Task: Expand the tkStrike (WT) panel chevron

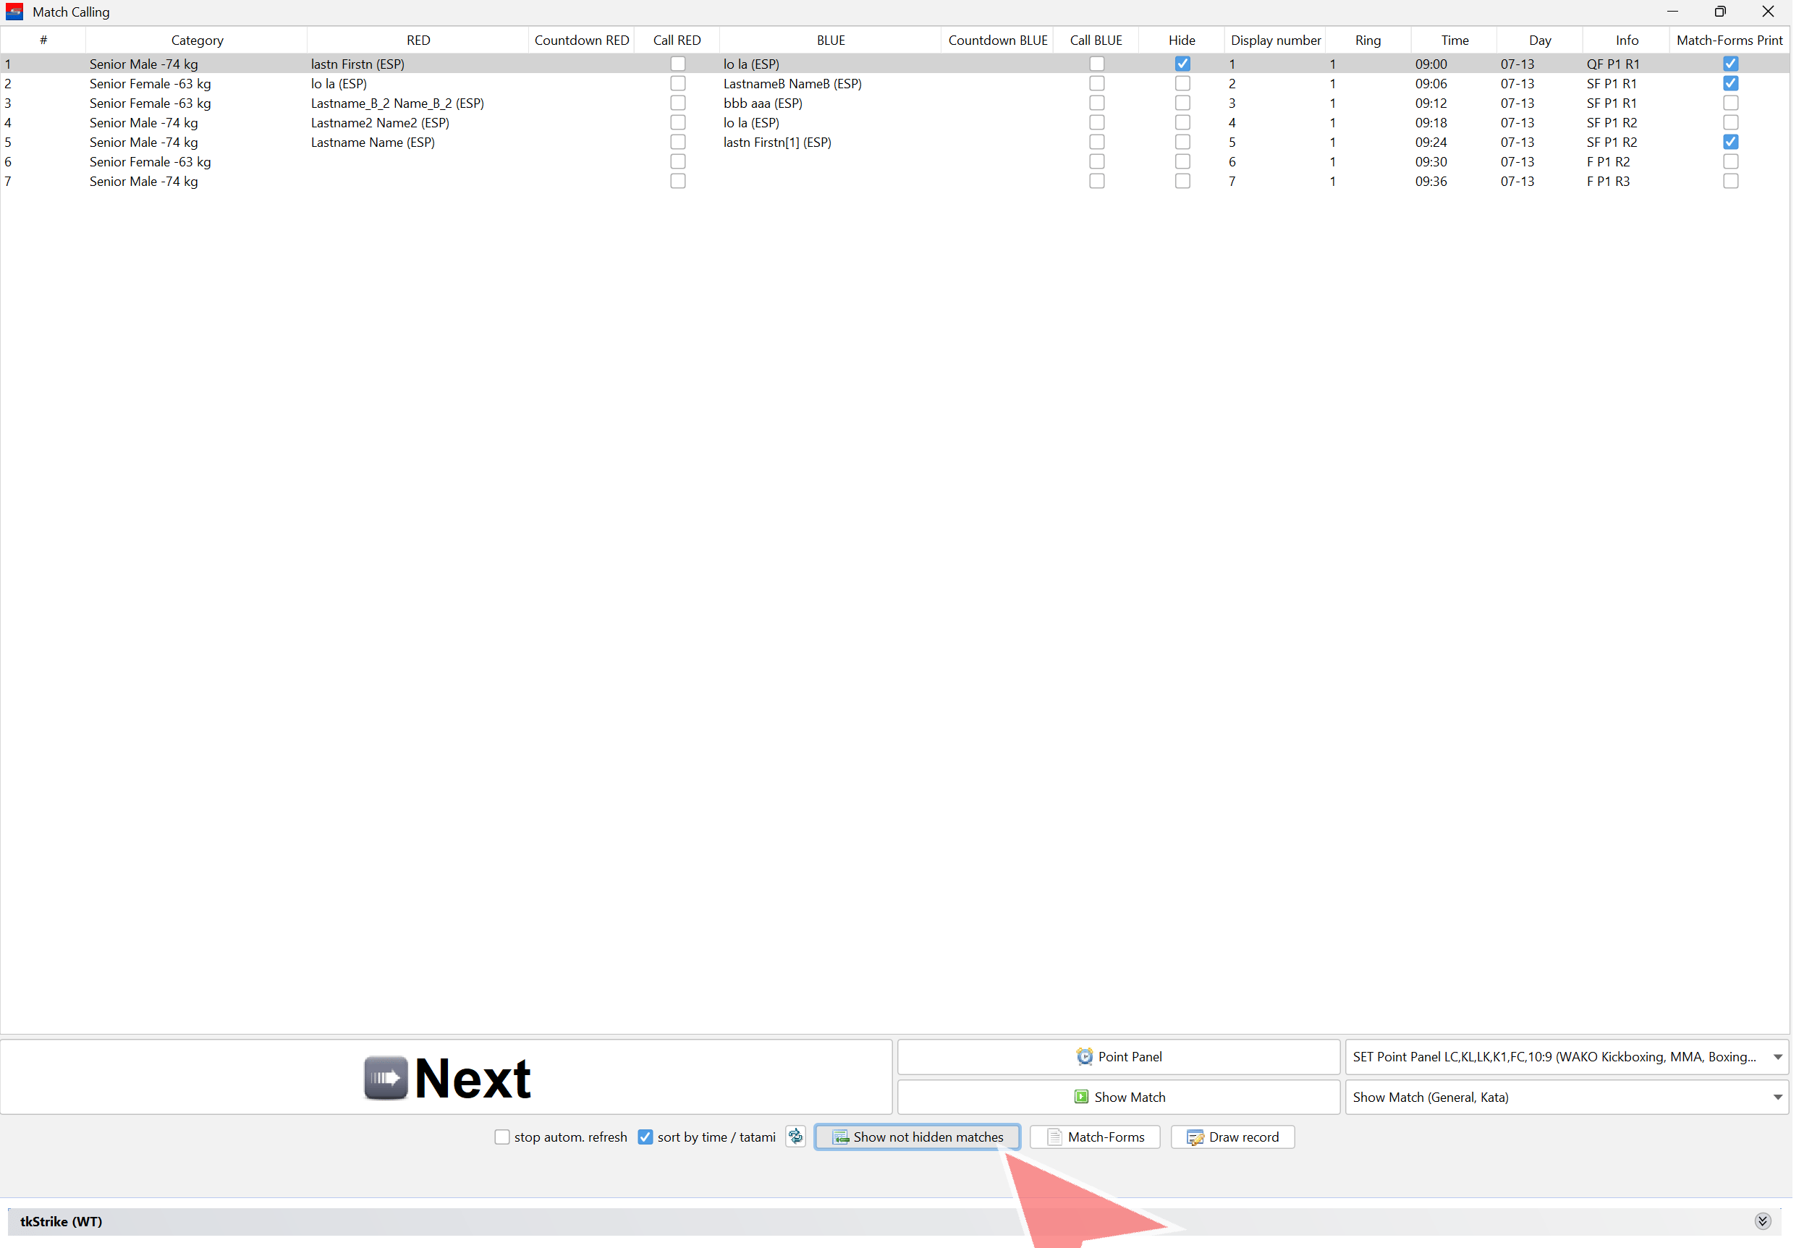Action: point(1763,1221)
